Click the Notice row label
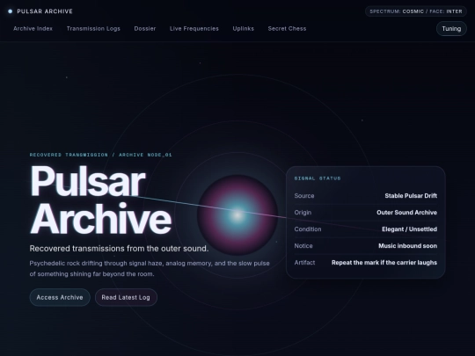475x356 pixels. pos(303,246)
